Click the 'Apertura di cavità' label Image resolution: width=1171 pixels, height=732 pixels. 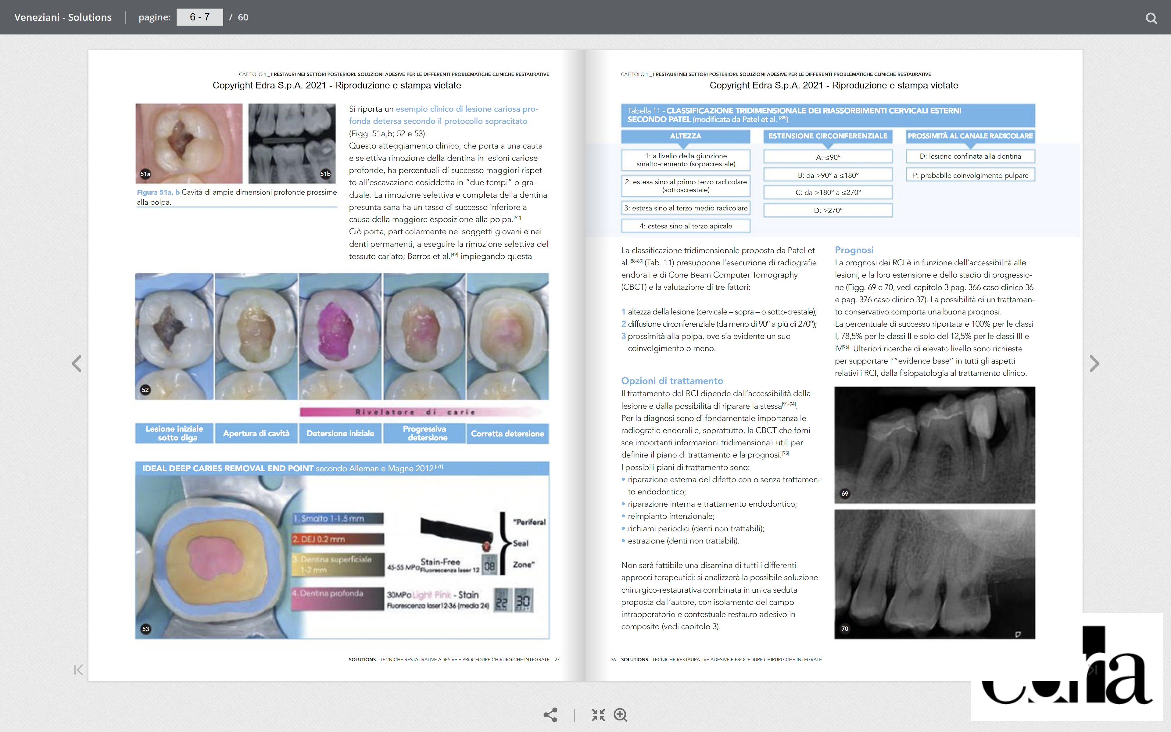(x=256, y=433)
